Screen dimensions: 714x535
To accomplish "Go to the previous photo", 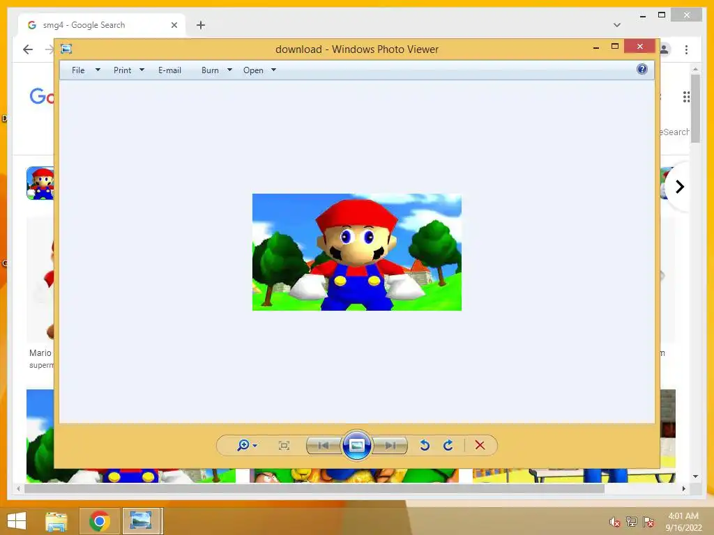I will 324,445.
